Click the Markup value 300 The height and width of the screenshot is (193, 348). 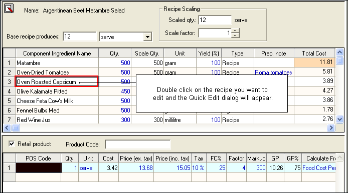coord(256,168)
